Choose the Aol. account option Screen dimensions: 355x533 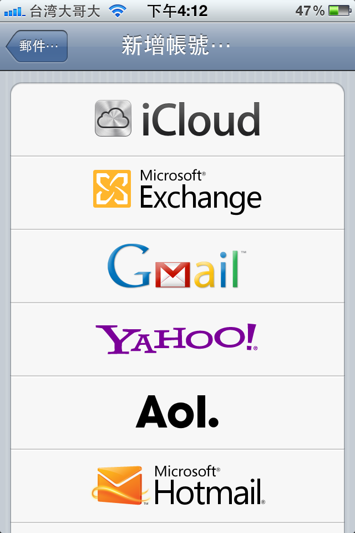tap(177, 413)
